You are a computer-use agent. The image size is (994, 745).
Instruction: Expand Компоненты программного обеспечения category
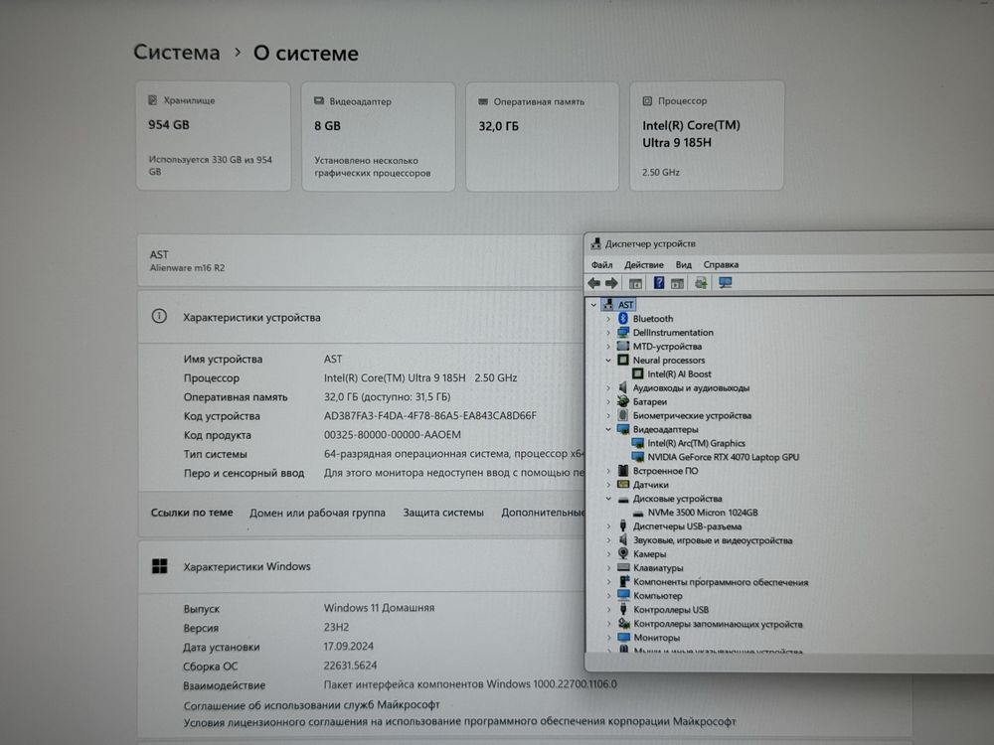(608, 581)
